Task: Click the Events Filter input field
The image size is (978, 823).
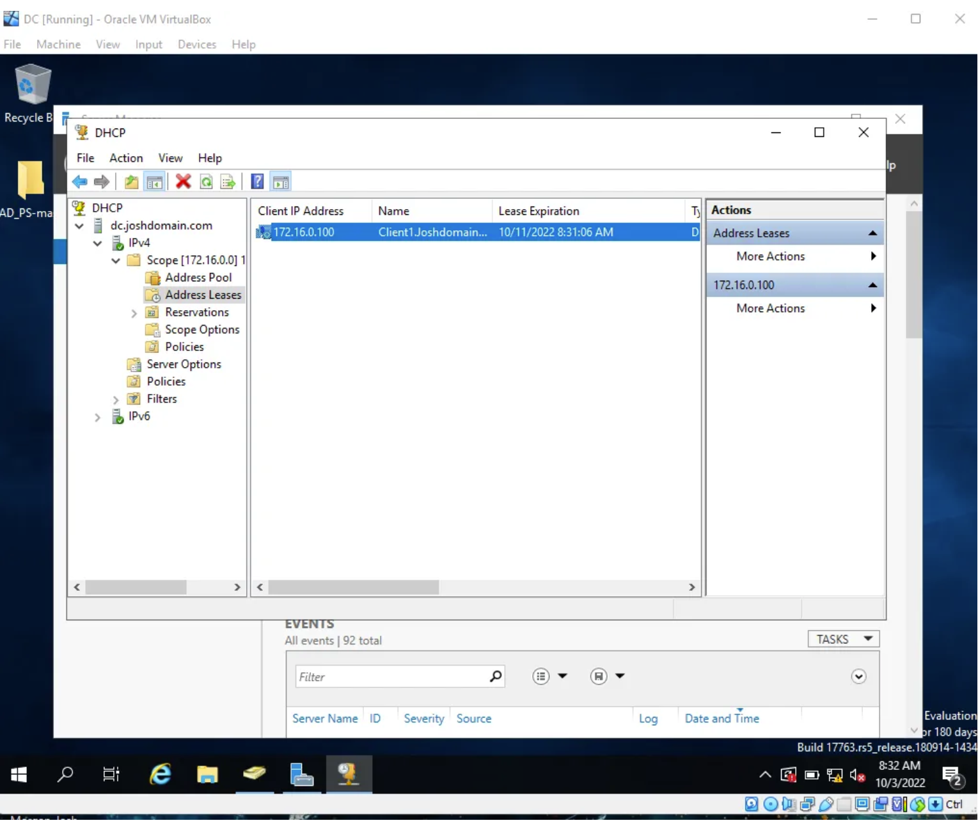Action: click(x=391, y=677)
